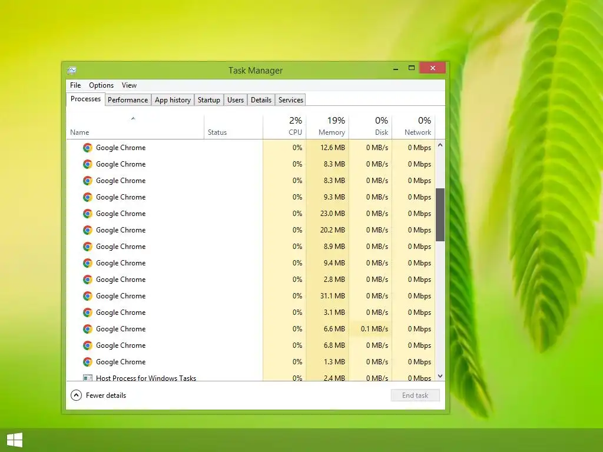The height and width of the screenshot is (452, 603).
Task: Click the scrollbar up arrow
Action: (x=440, y=145)
